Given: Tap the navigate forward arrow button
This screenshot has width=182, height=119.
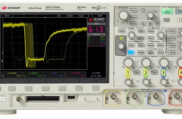Looking at the screenshot, I should coord(157,24).
